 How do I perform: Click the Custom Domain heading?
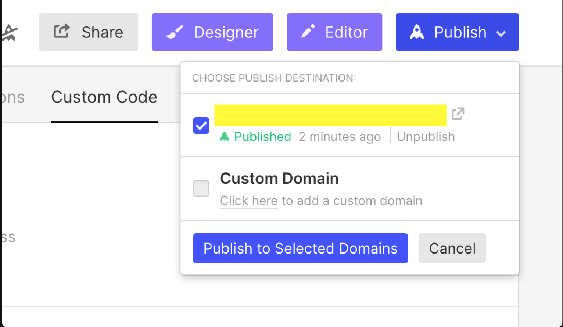[279, 179]
